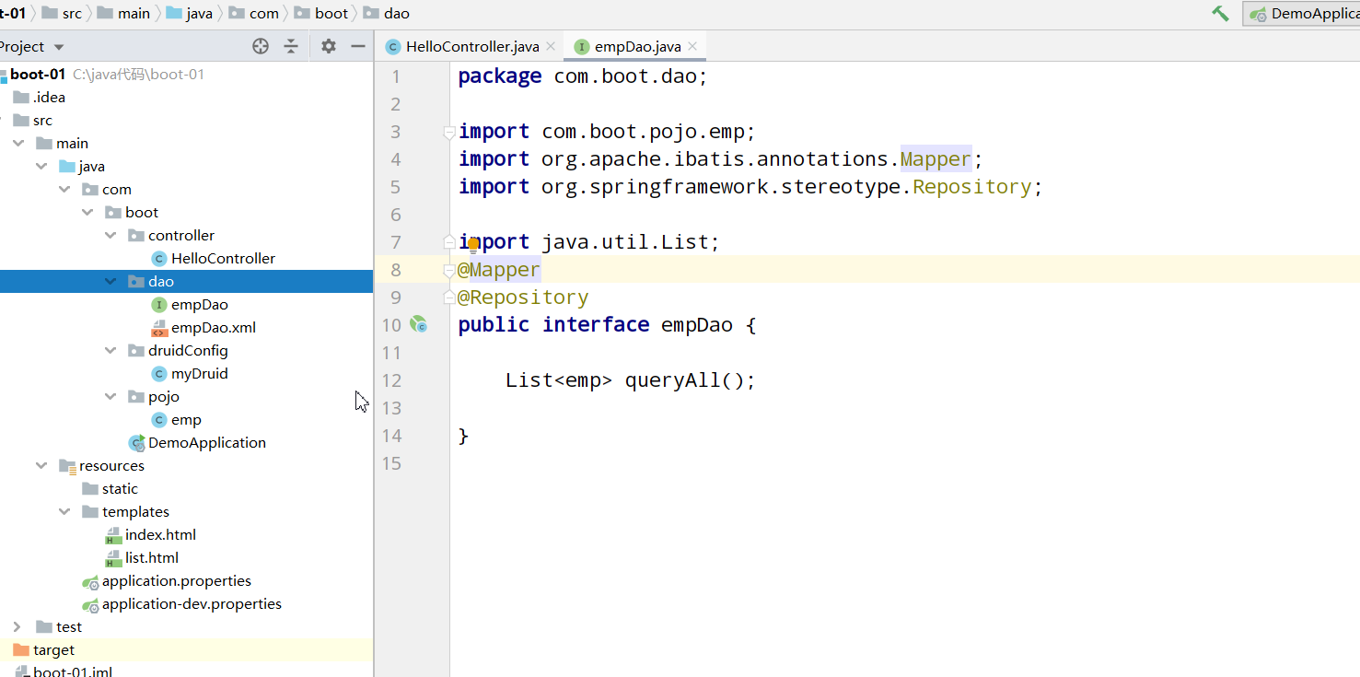Fold the import block at line 3
Viewport: 1360px width, 677px height.
449,132
